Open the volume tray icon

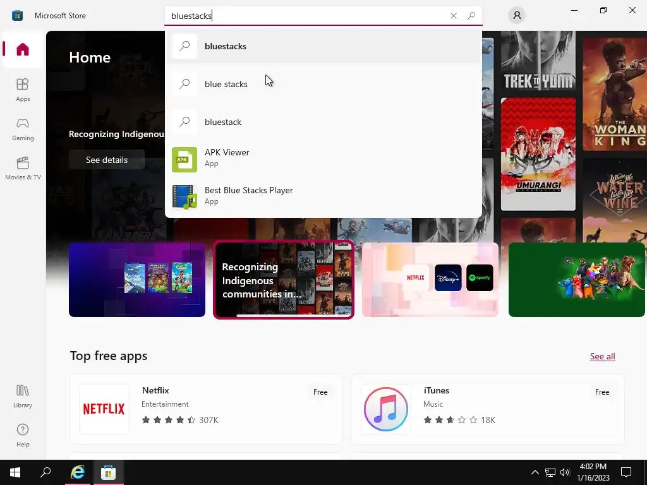coord(565,472)
